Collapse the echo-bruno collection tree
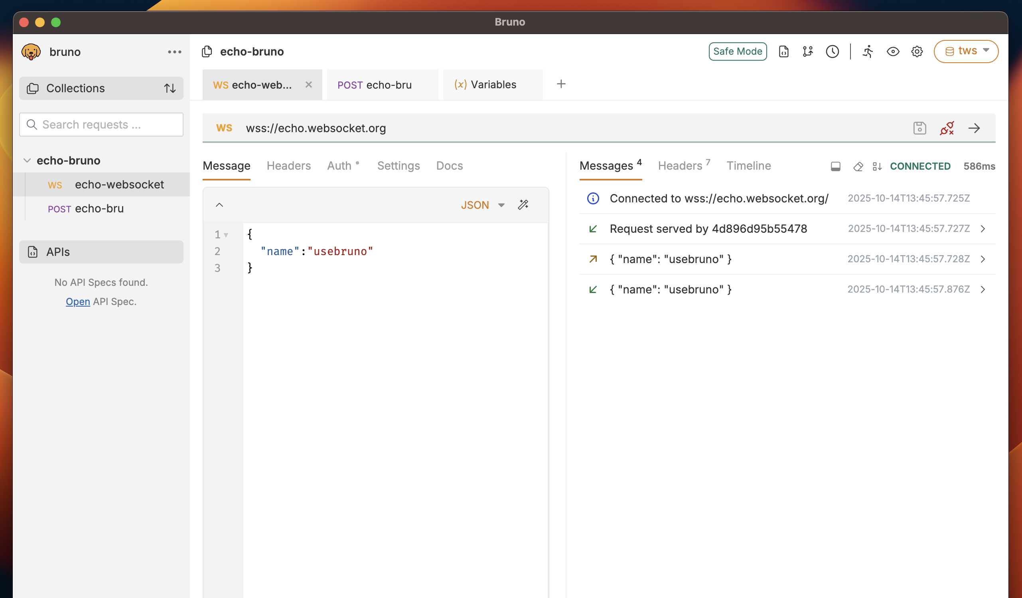 (x=27, y=160)
